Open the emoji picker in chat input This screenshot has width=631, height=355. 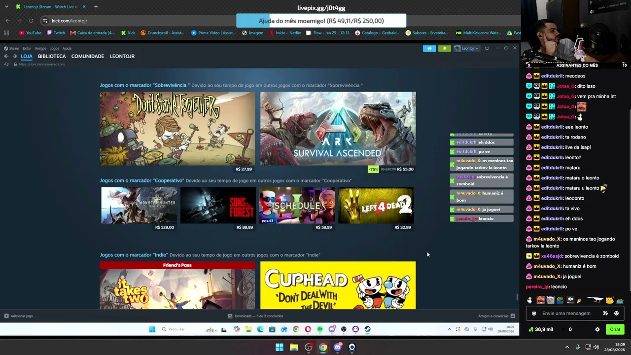pos(616,313)
